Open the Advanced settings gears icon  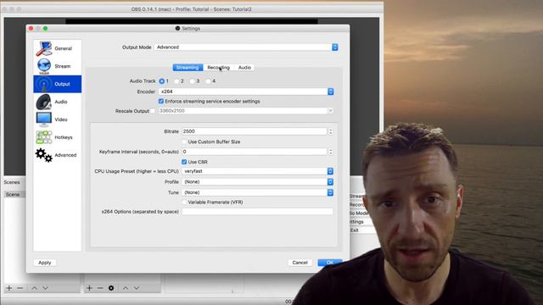point(43,155)
